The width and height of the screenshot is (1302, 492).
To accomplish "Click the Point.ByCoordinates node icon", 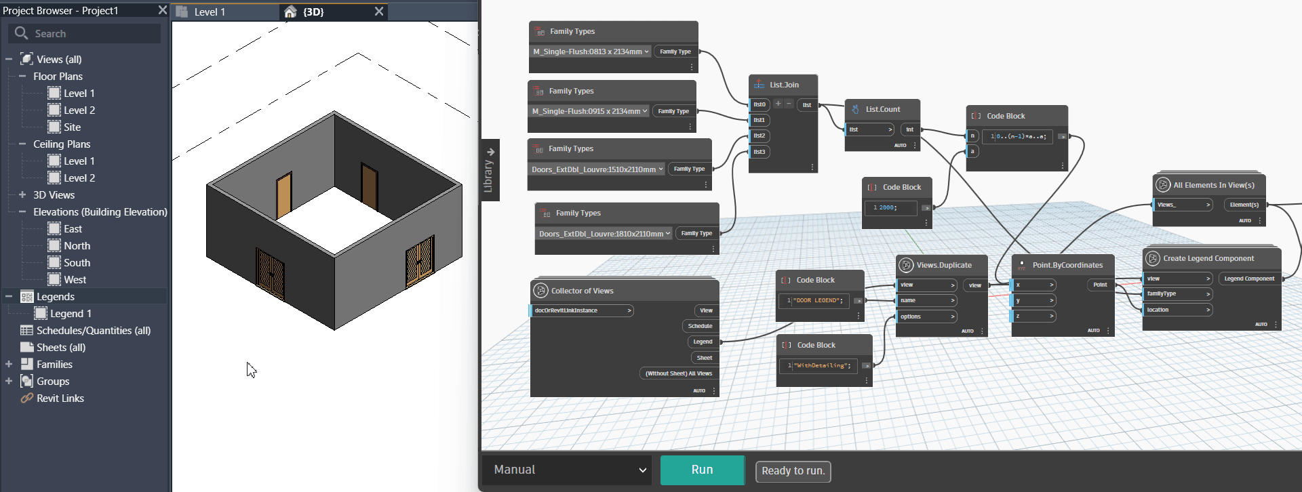I will (x=1021, y=265).
